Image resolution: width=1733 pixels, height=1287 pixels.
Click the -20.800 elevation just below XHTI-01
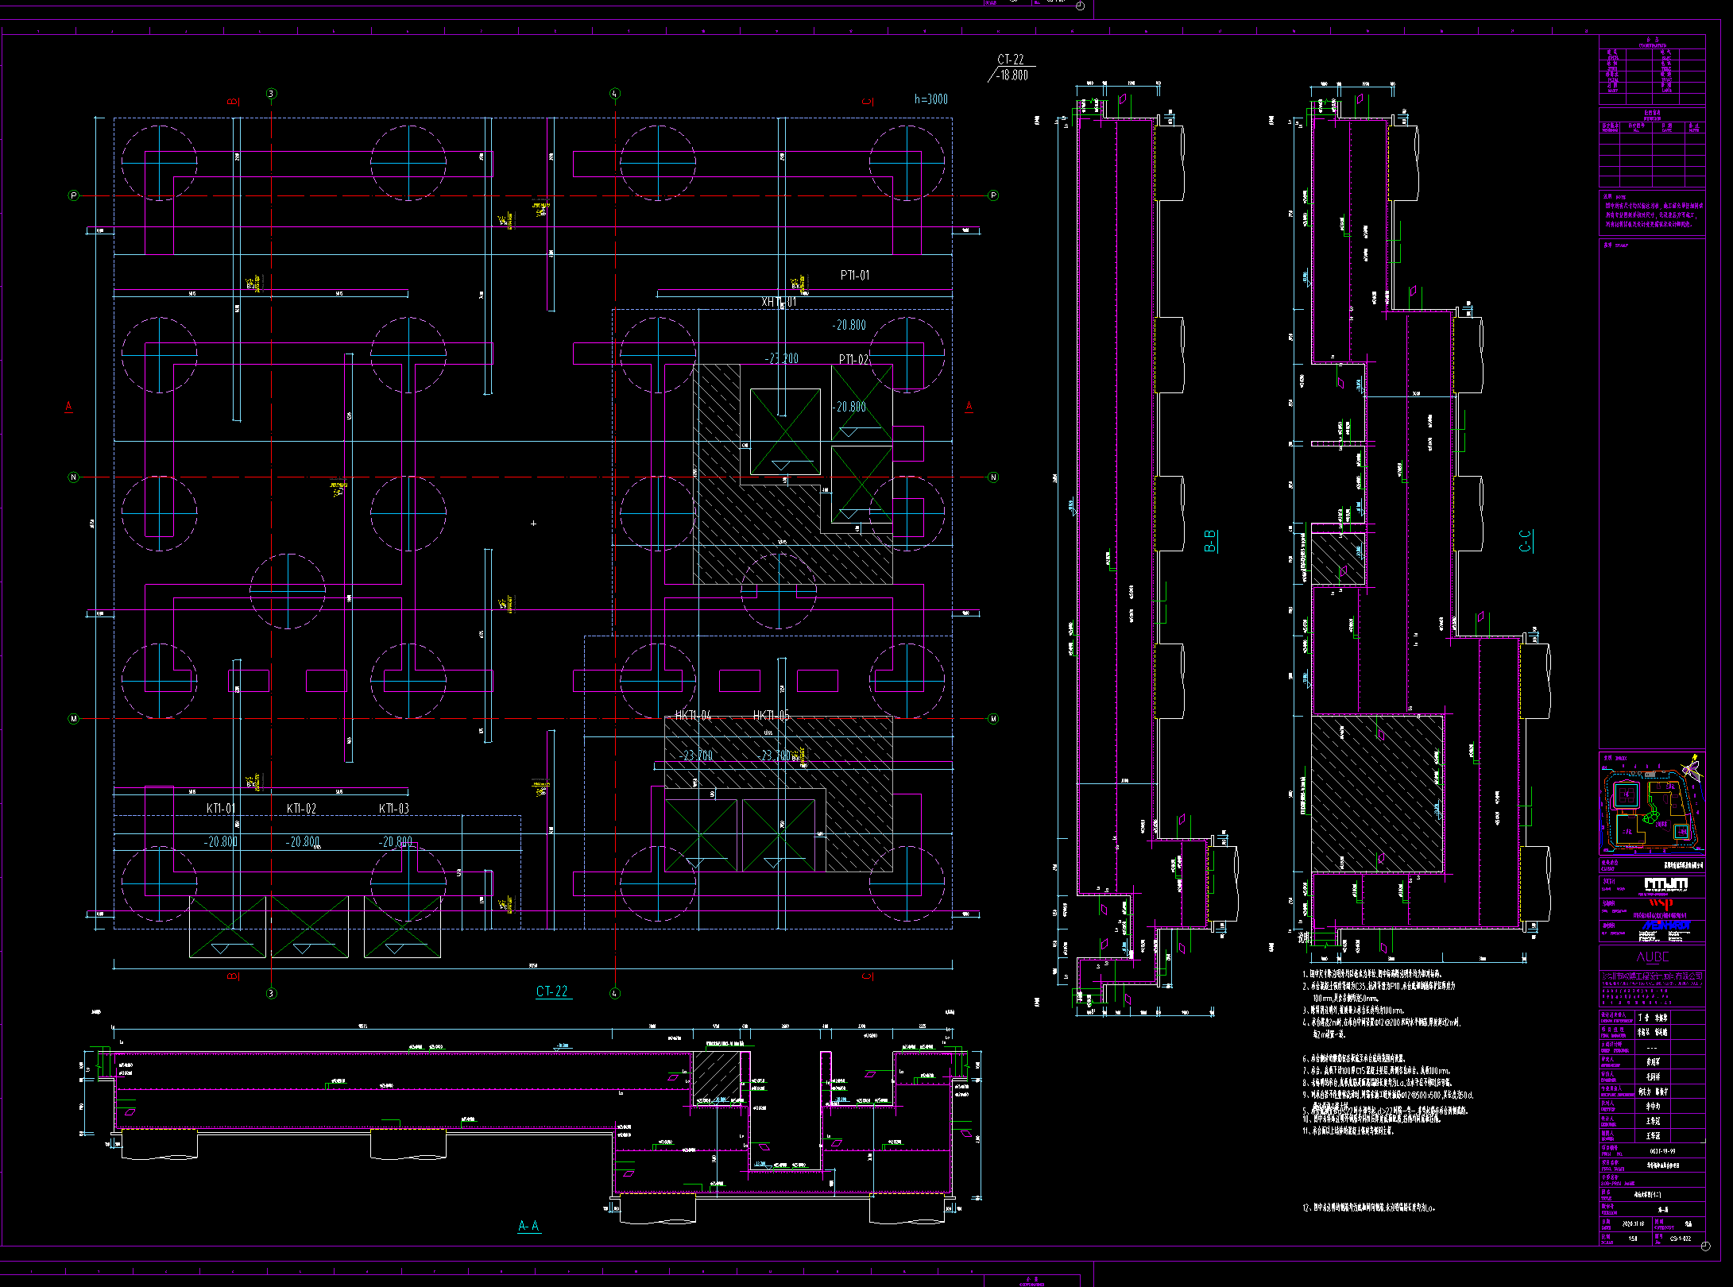tap(849, 326)
